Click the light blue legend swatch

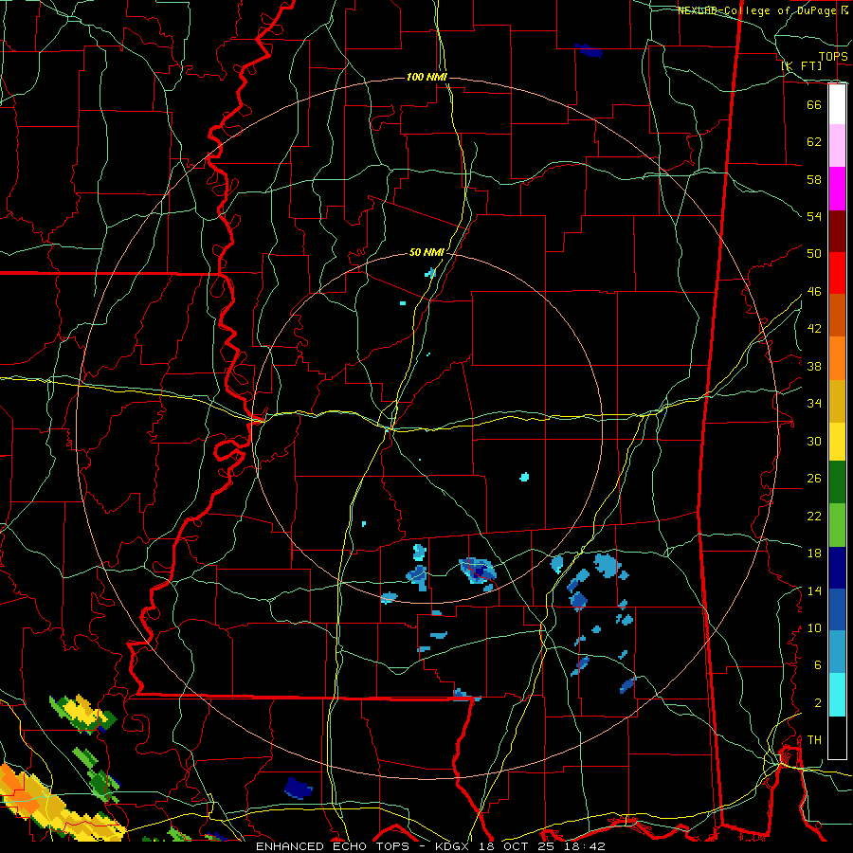coord(837,651)
